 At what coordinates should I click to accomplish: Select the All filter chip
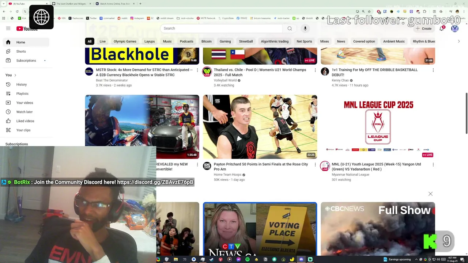90,41
